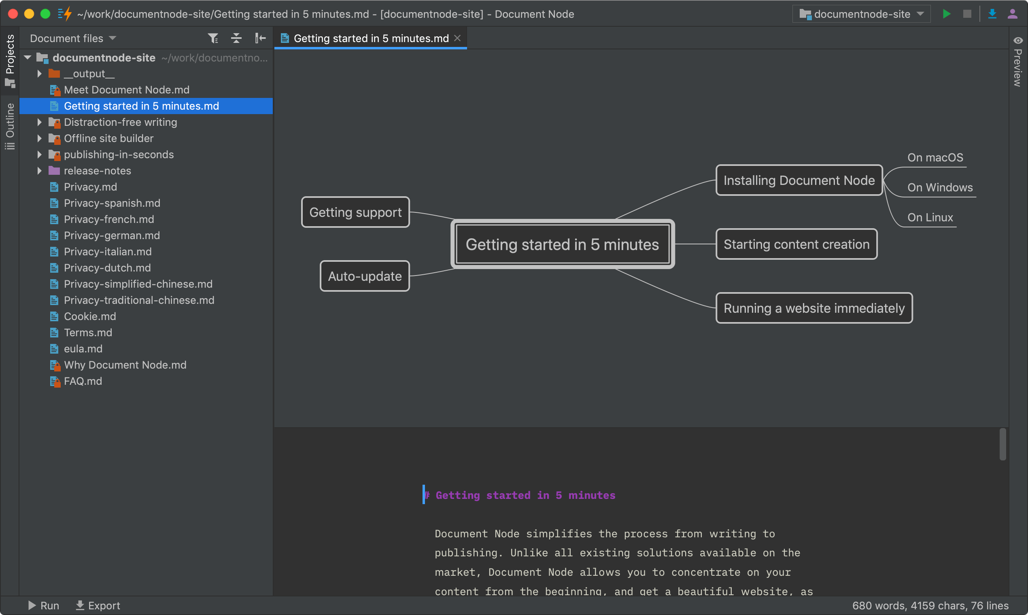This screenshot has width=1028, height=615.
Task: Open Why Document Node.md file
Action: (x=125, y=365)
